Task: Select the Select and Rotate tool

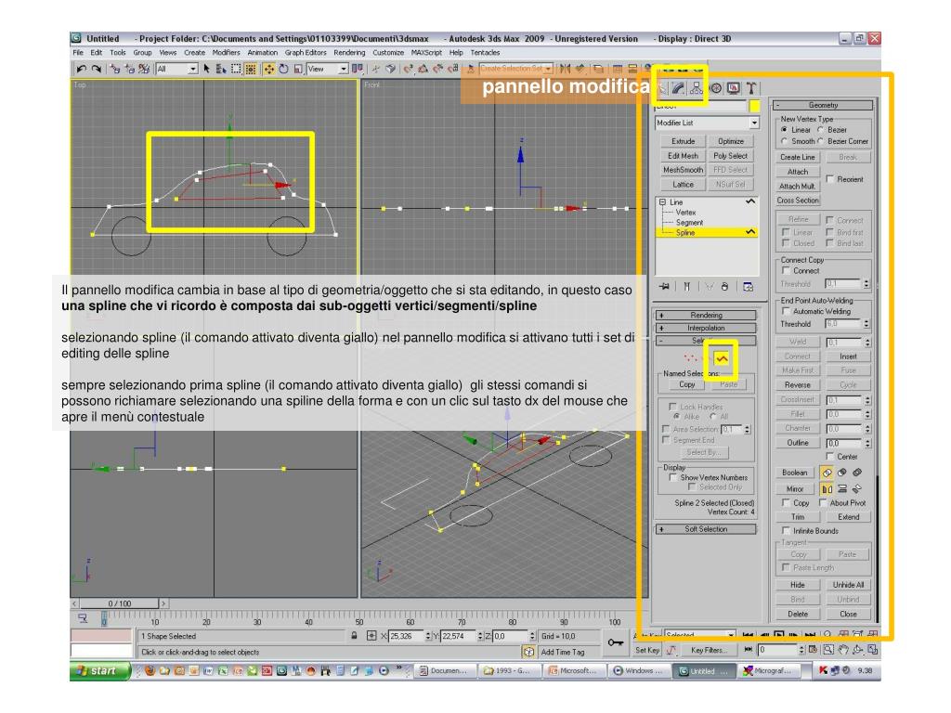Action: click(284, 69)
